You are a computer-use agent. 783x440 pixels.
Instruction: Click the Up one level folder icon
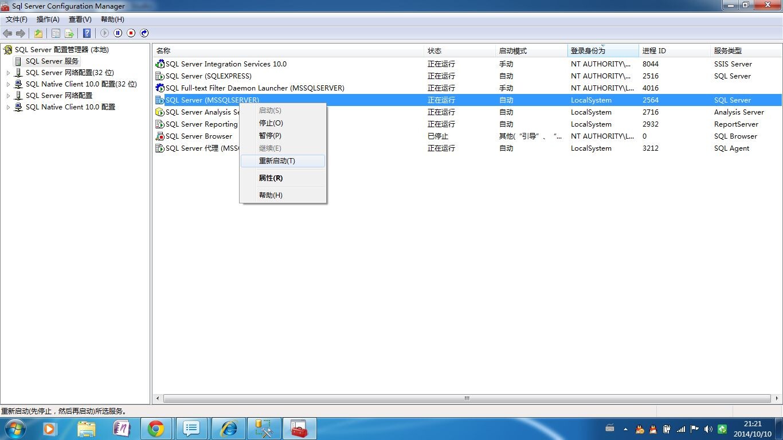[38, 33]
